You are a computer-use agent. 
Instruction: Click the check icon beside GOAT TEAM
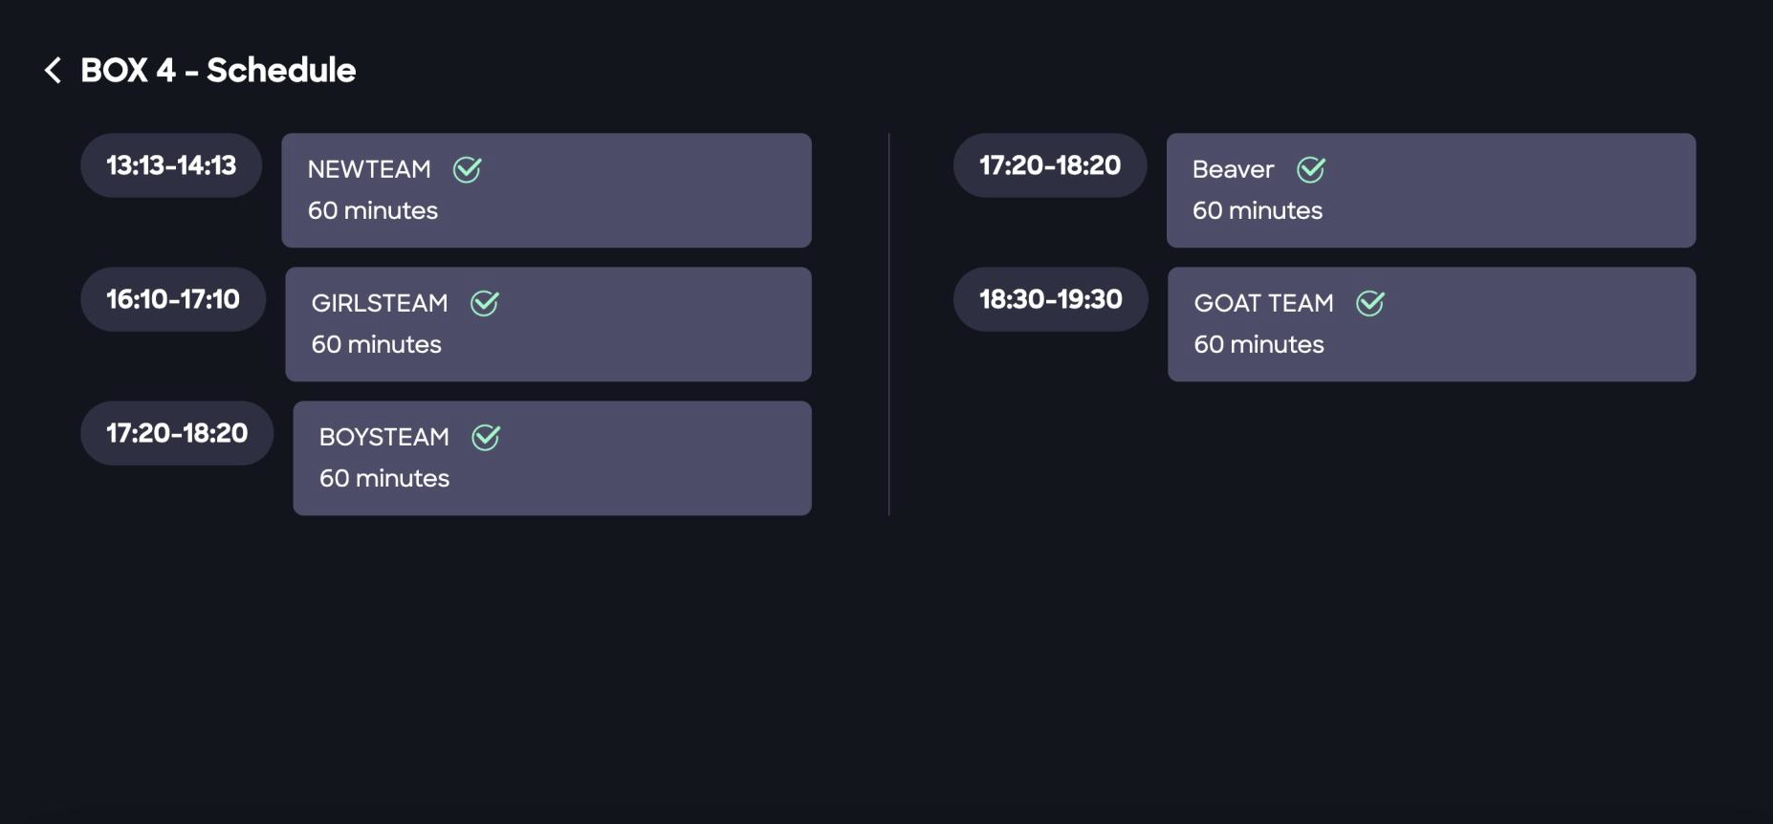point(1369,303)
